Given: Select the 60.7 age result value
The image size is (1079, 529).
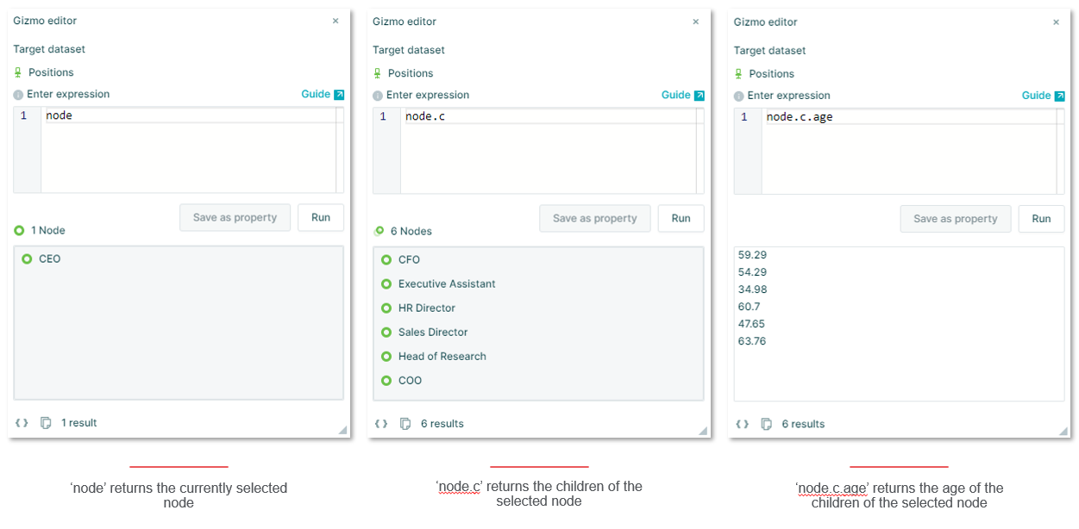Looking at the screenshot, I should click(750, 307).
